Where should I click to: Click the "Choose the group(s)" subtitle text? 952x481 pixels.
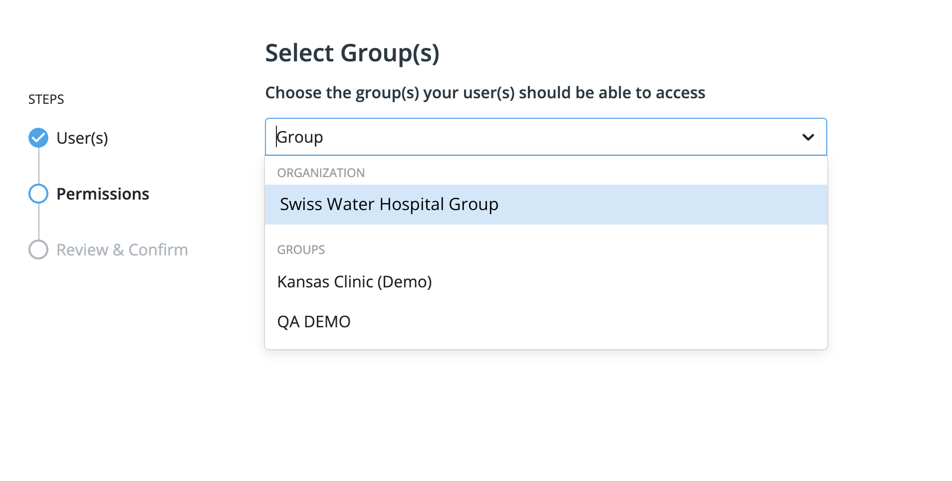click(x=485, y=93)
